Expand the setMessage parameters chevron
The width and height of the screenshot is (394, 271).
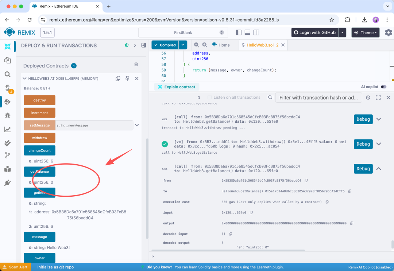point(137,125)
